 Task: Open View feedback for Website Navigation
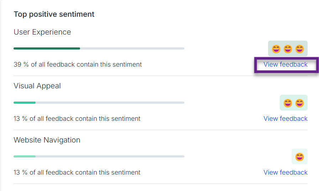click(x=285, y=172)
